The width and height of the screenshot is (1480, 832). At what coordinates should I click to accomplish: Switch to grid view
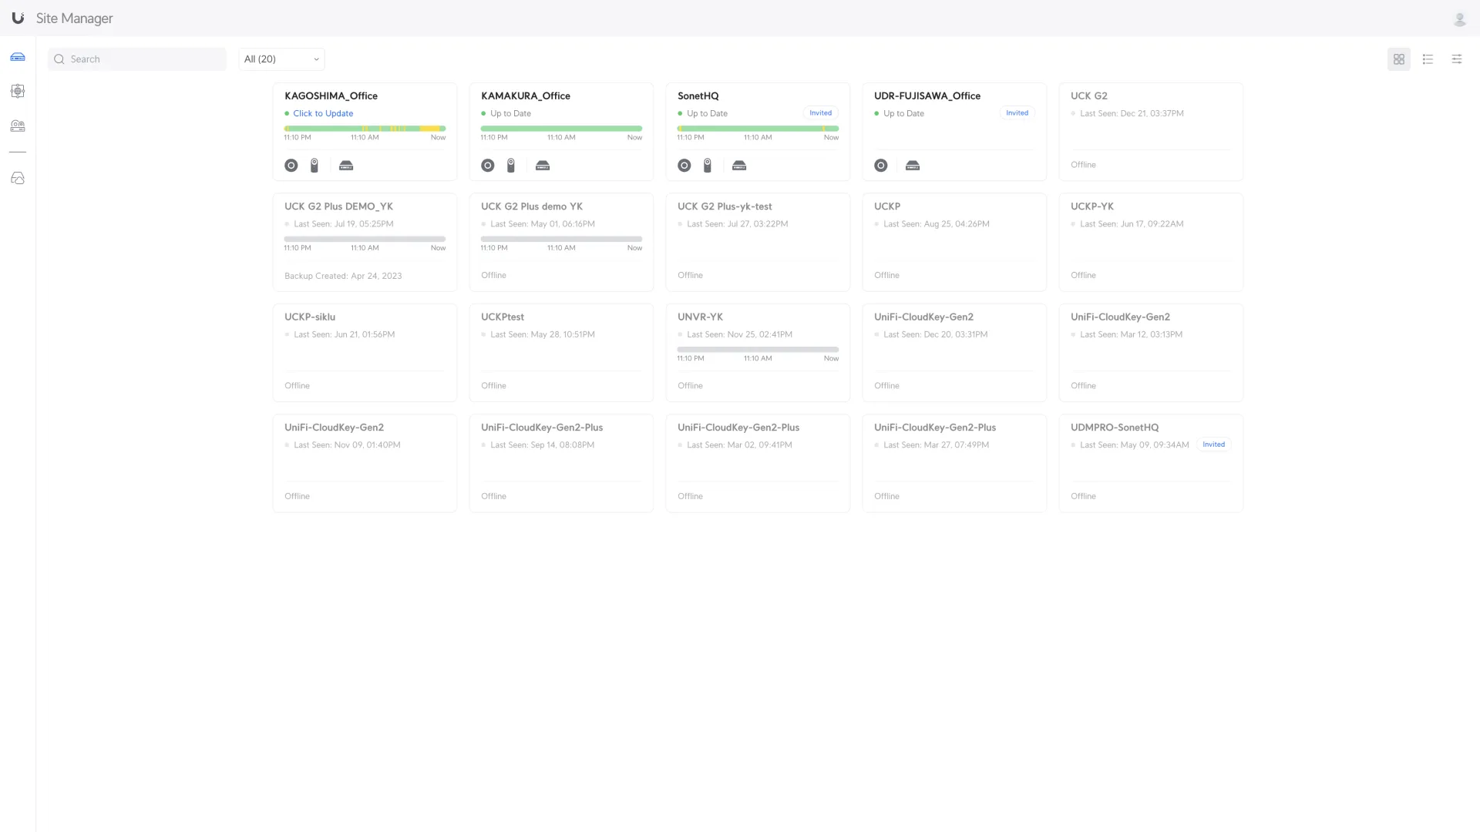[x=1398, y=59]
